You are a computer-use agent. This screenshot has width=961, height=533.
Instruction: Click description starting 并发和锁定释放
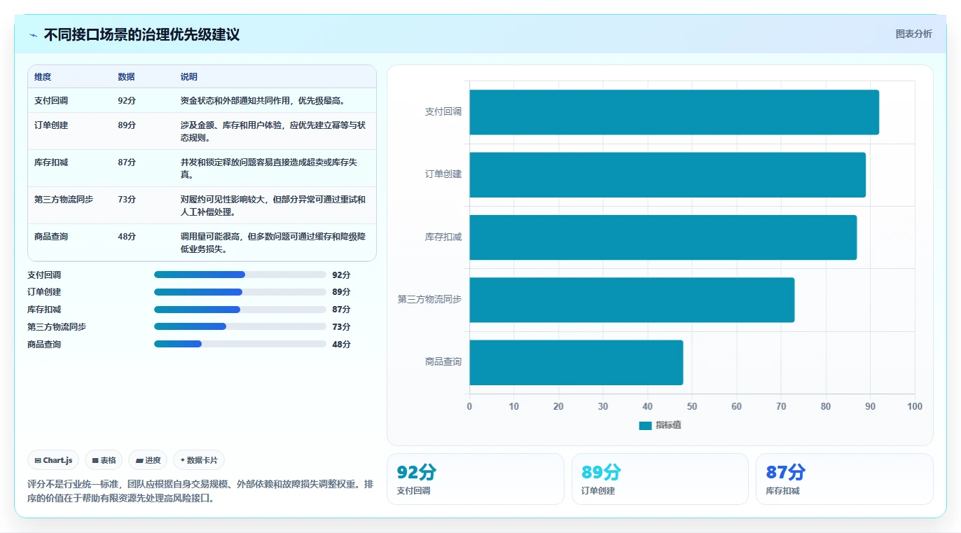pyautogui.click(x=269, y=169)
